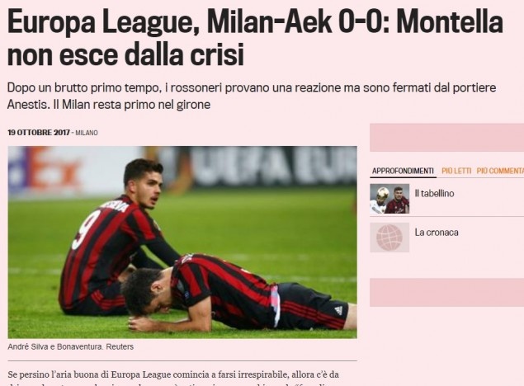This screenshot has width=524, height=386.
Task: Click the globe icon beside La cronaca
Action: tap(389, 238)
